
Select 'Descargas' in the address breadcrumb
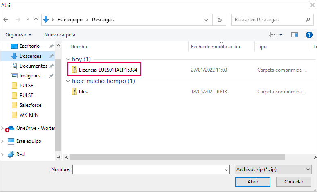point(103,20)
